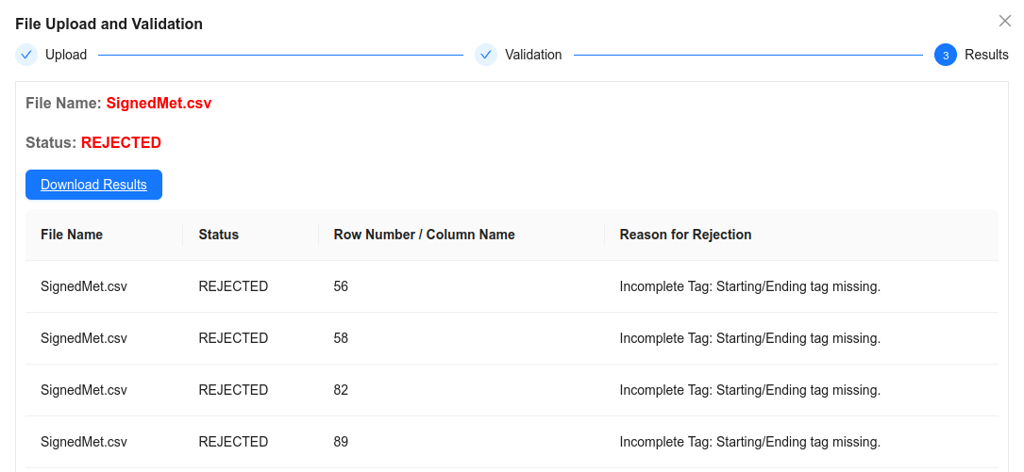The height and width of the screenshot is (472, 1024).
Task: Select the Validation step label
Action: pos(533,55)
